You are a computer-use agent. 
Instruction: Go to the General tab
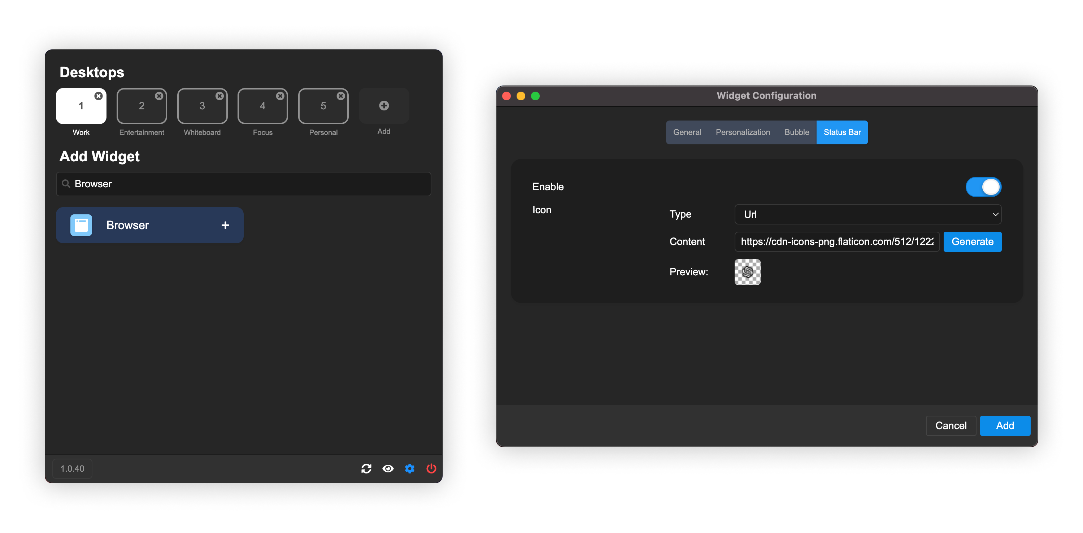[687, 132]
